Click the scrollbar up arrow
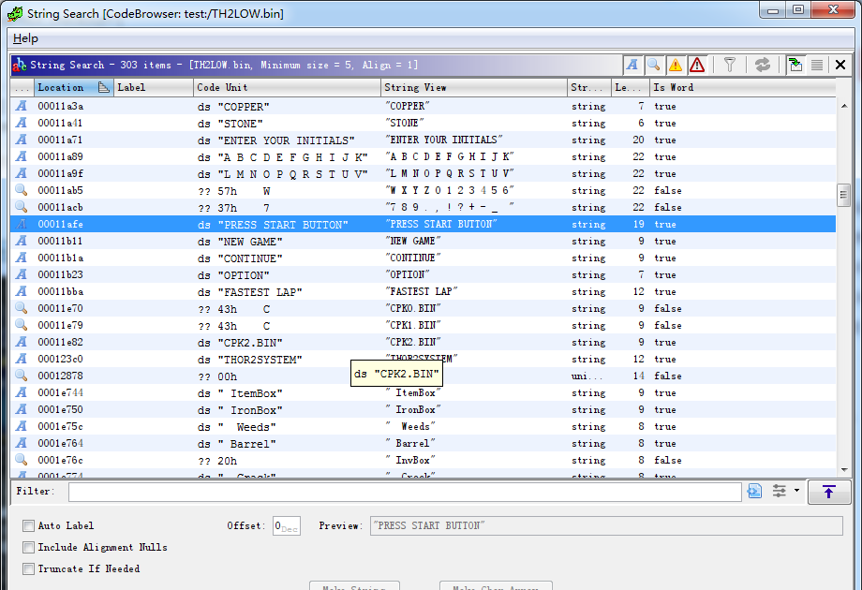Viewport: 862px width, 590px height. coord(844,106)
